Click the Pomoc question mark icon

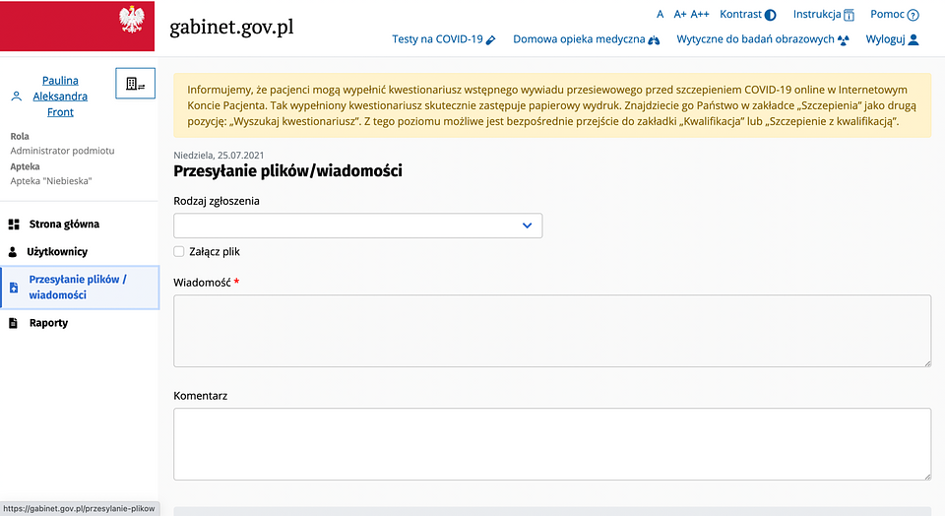(913, 15)
